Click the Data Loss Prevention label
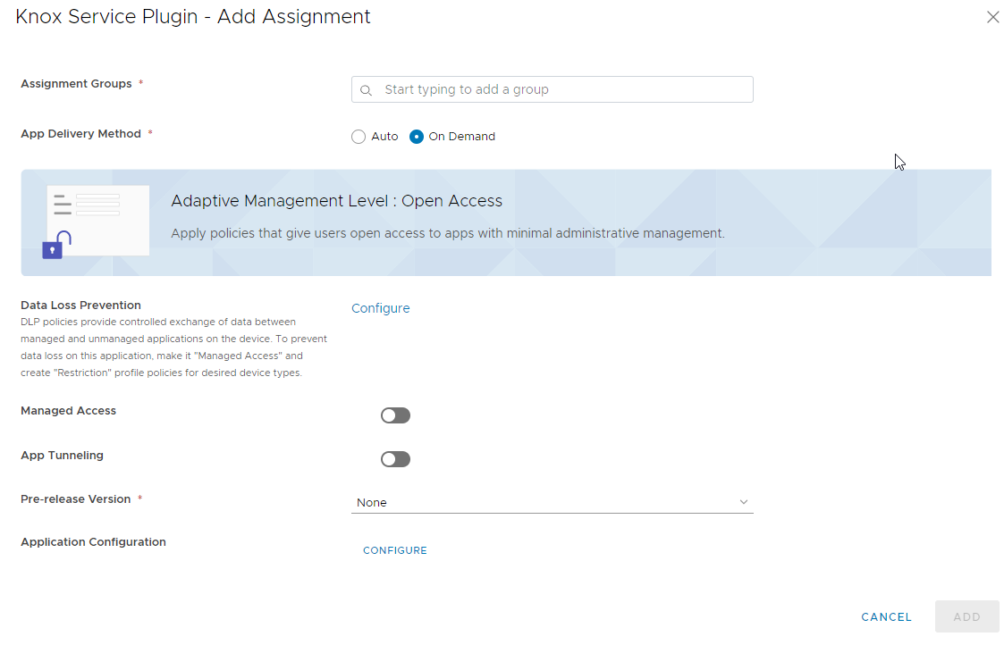This screenshot has width=1004, height=645. [80, 306]
